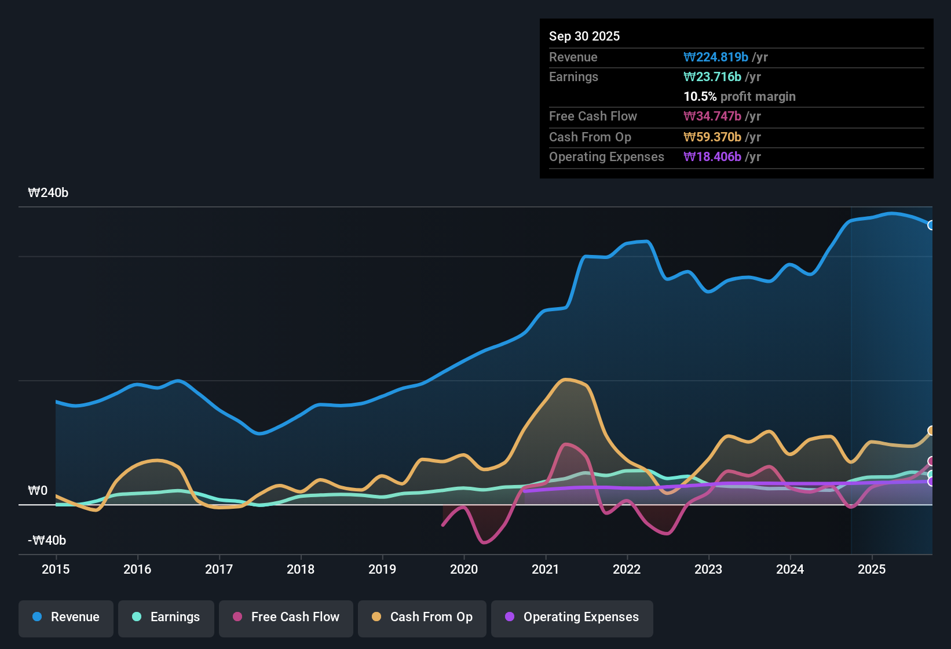Screen dimensions: 951x649
Task: Click the 2021 label on the timeline axis
Action: [544, 570]
